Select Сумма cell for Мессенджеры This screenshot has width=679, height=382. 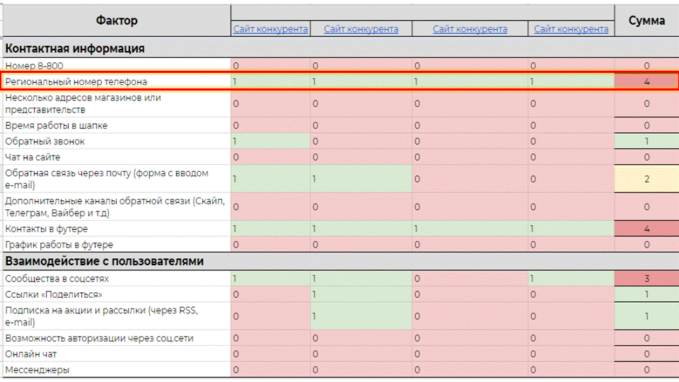pyautogui.click(x=646, y=370)
